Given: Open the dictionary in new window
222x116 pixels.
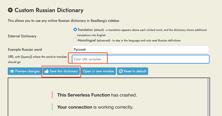Looking at the screenshot, I should click(x=98, y=71).
